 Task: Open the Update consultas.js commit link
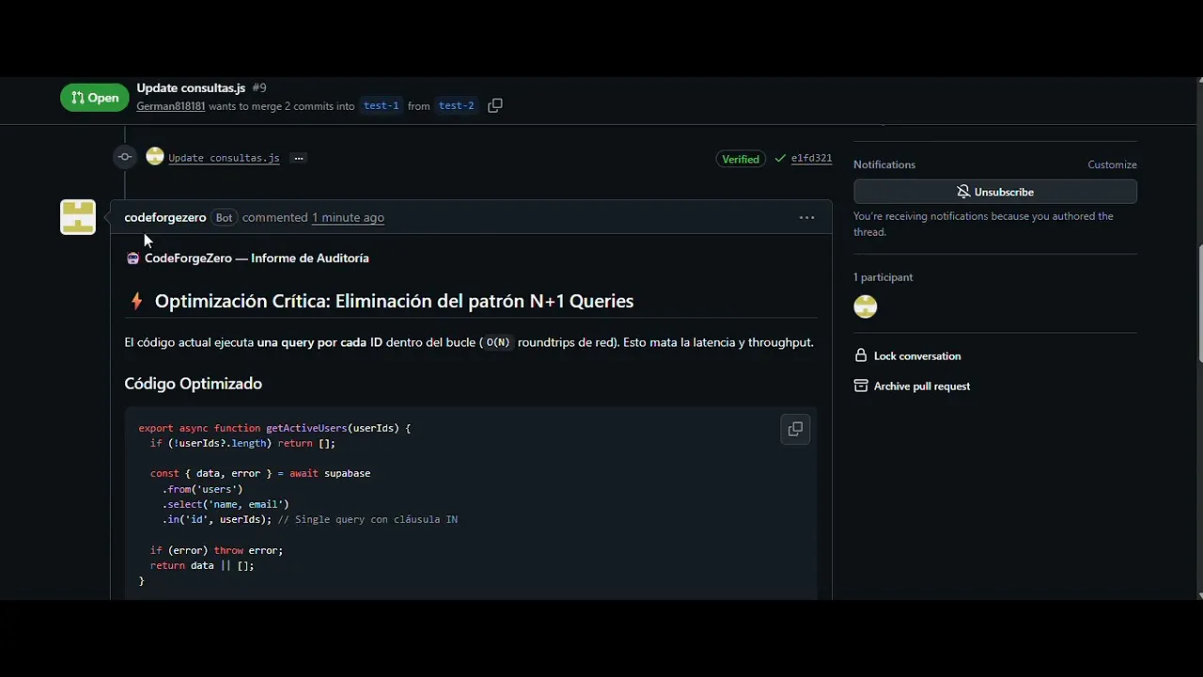[x=224, y=158]
